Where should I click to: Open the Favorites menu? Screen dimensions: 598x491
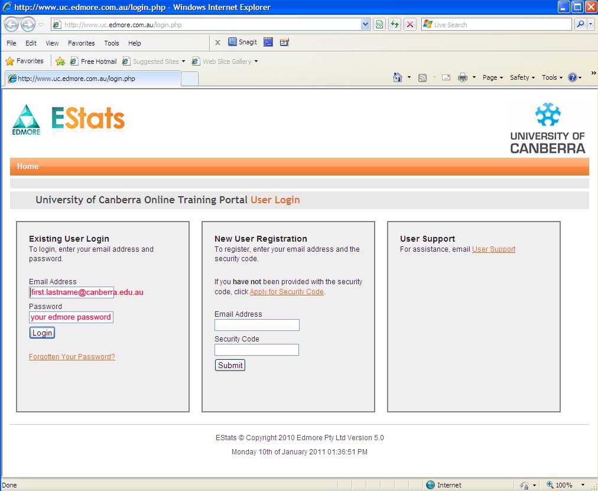click(81, 43)
